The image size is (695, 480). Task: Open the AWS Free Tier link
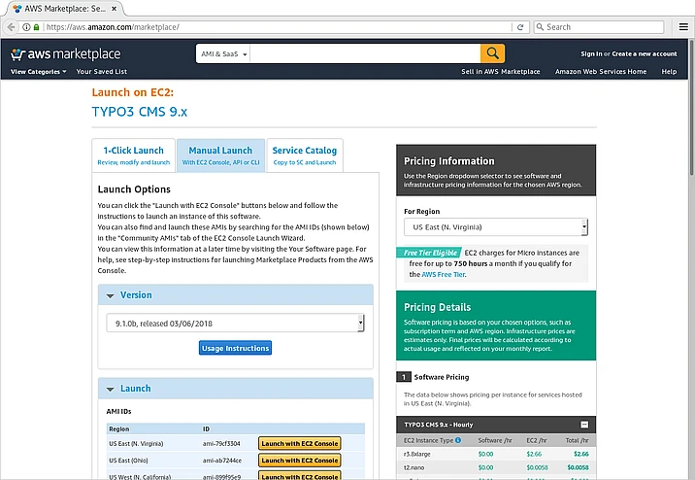pyautogui.click(x=444, y=275)
